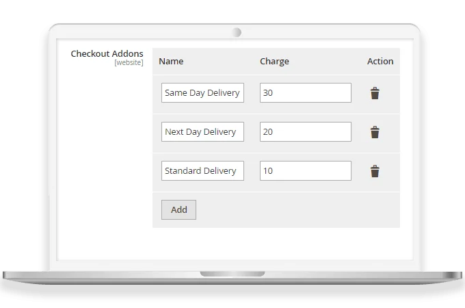465x308 pixels.
Task: Click blank white space below Checkout Addons label
Action: point(103,151)
